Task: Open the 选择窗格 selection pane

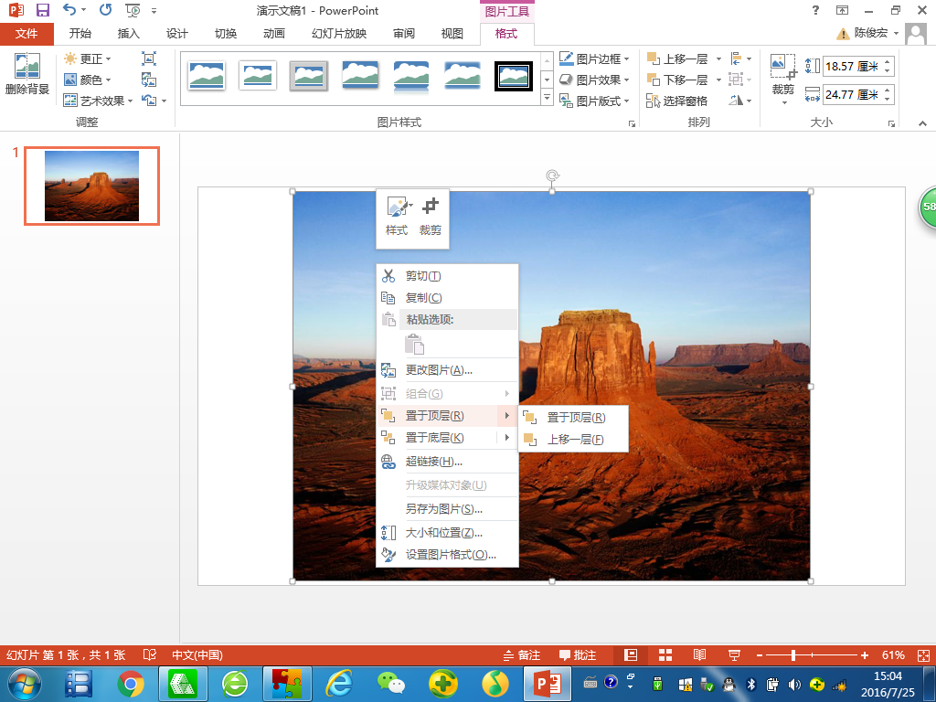Action: (677, 101)
